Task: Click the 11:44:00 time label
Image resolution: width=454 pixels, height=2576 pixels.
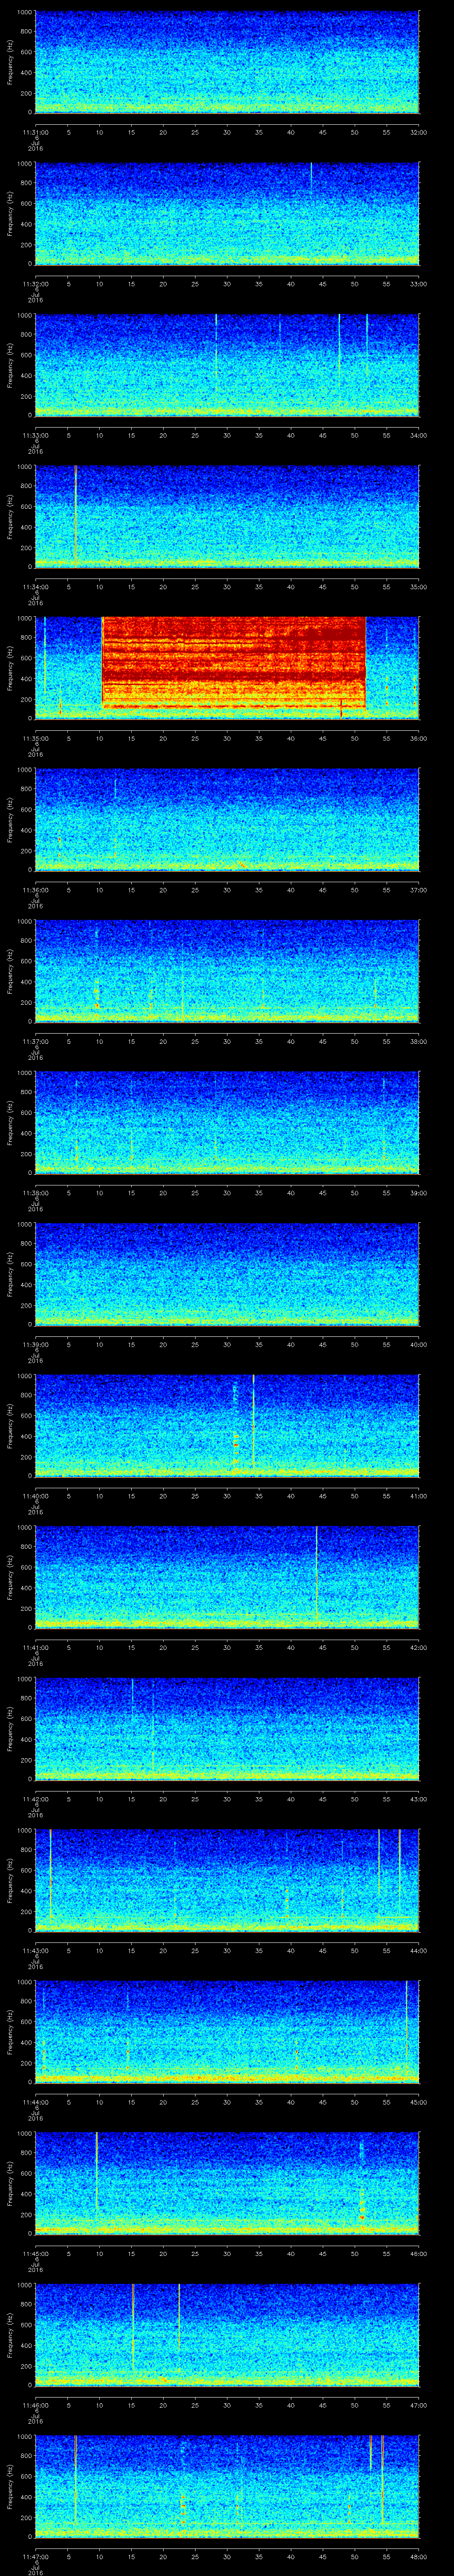Action: (35, 2102)
